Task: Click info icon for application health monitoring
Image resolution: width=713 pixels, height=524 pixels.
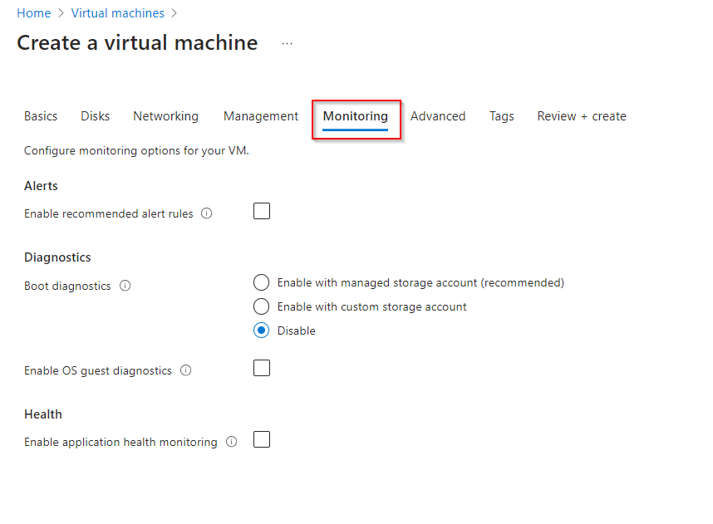Action: click(232, 442)
